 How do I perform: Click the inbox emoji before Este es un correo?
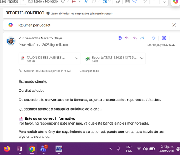click(21, 118)
